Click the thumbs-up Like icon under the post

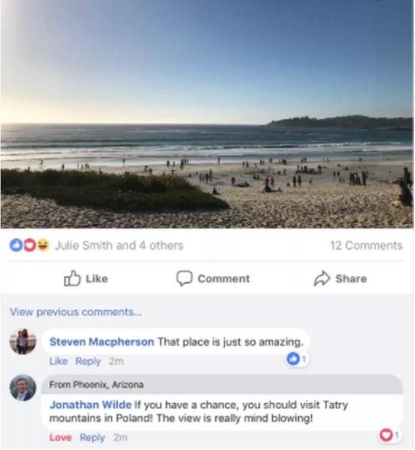point(72,278)
